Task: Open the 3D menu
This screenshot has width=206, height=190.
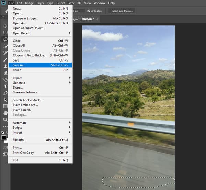Action: point(79,3)
